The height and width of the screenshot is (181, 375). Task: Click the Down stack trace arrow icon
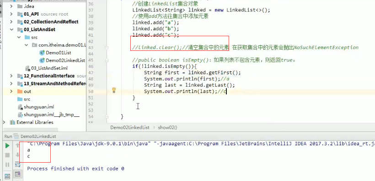[x=17, y=155]
